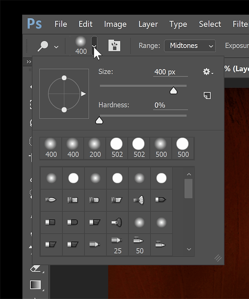Click the Size slider handle
This screenshot has height=299, width=249.
click(173, 91)
